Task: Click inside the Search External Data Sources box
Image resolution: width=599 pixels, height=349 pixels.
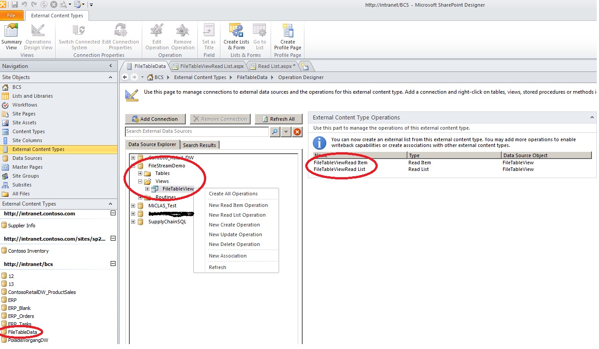Action: click(x=197, y=131)
